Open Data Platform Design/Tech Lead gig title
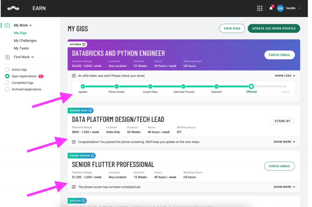Viewport: 312px width, 207px height. coord(118,119)
